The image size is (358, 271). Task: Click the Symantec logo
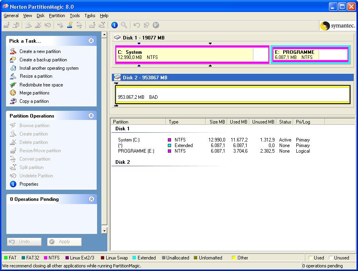coord(337,26)
